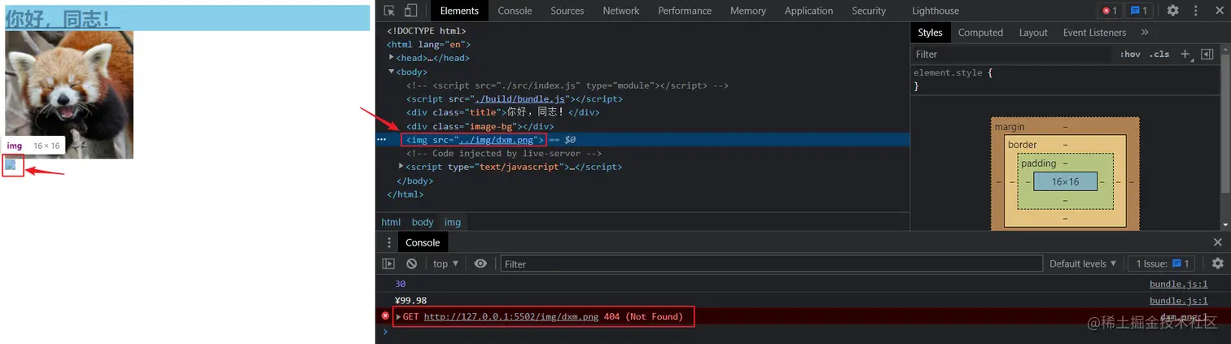Select the Event Listeners pane tab
1231x344 pixels.
click(x=1094, y=33)
